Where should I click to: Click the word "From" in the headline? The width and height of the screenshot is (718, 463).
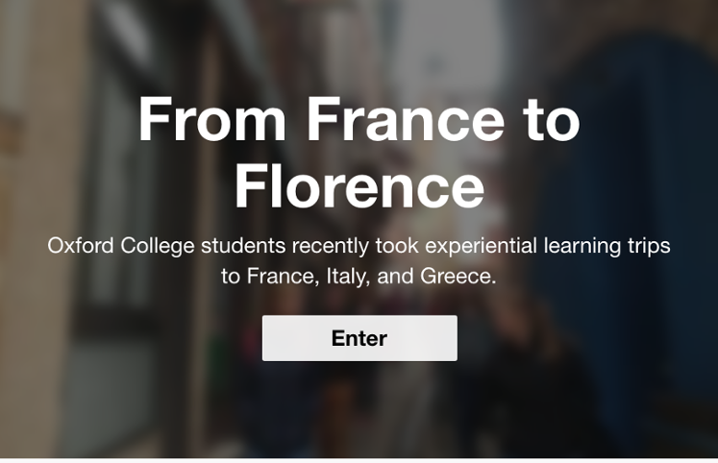pyautogui.click(x=211, y=122)
